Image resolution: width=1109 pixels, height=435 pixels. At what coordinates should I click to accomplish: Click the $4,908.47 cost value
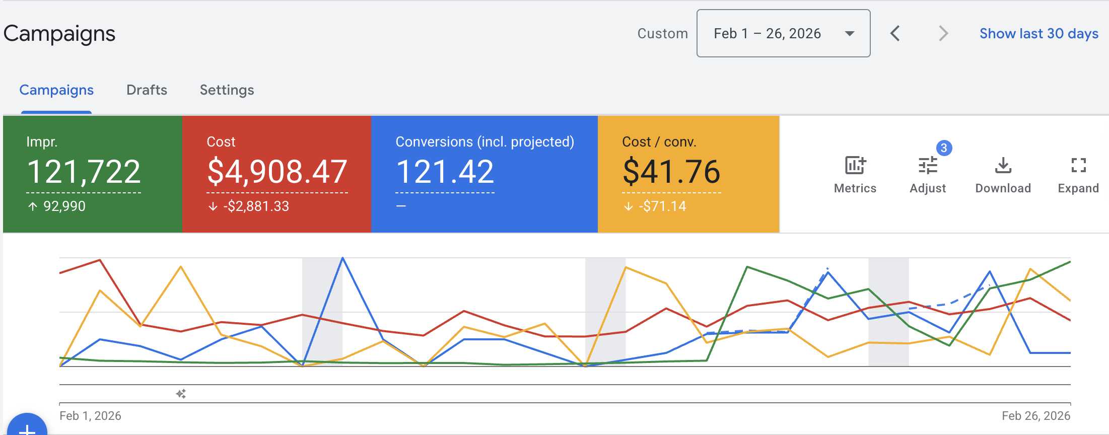point(277,172)
